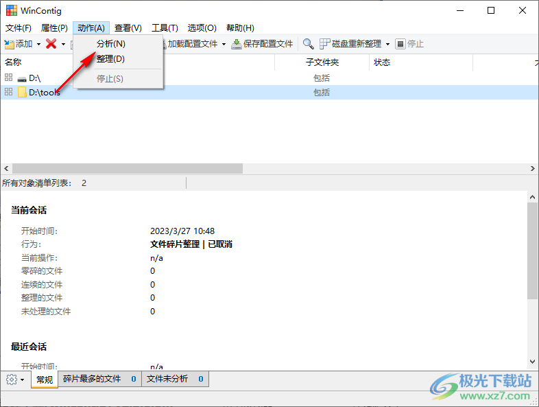Click the session panel scroll up arrow

pyautogui.click(x=532, y=197)
